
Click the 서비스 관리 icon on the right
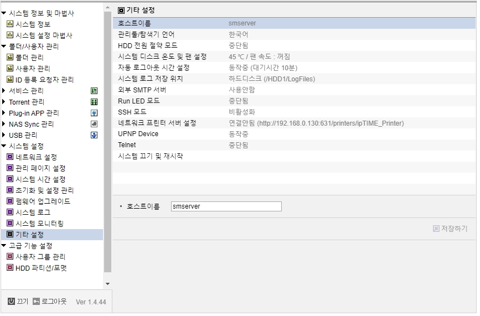coord(94,91)
